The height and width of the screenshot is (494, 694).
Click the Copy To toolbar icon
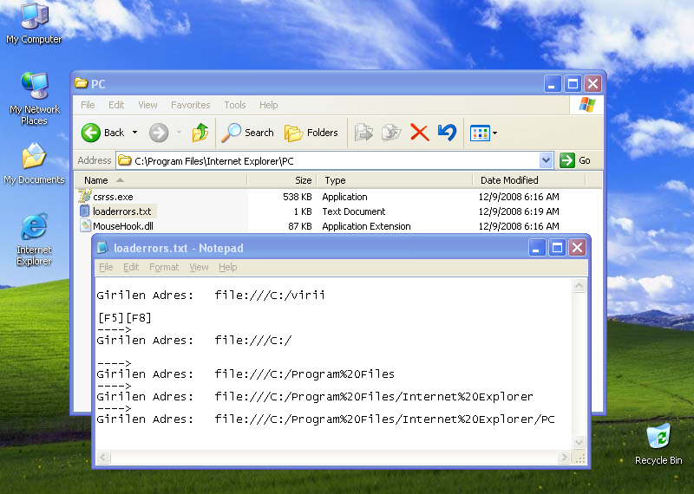click(x=391, y=133)
